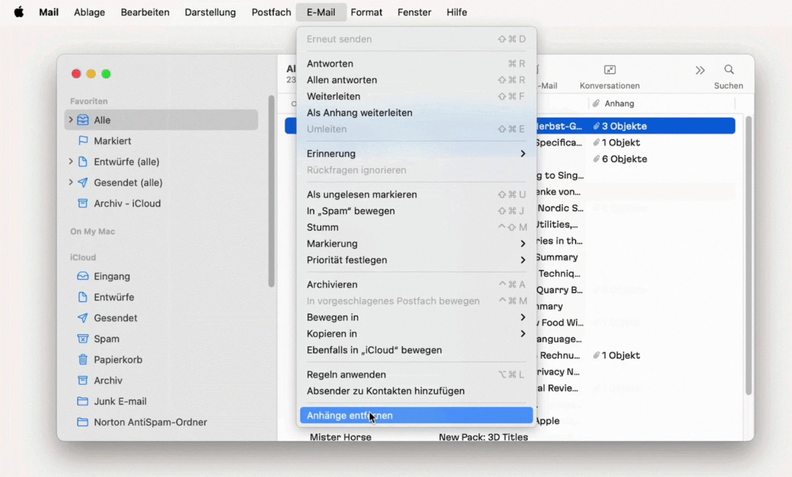792x477 pixels.
Task: Click the sidebar vertical scrollbar
Action: pos(271,191)
